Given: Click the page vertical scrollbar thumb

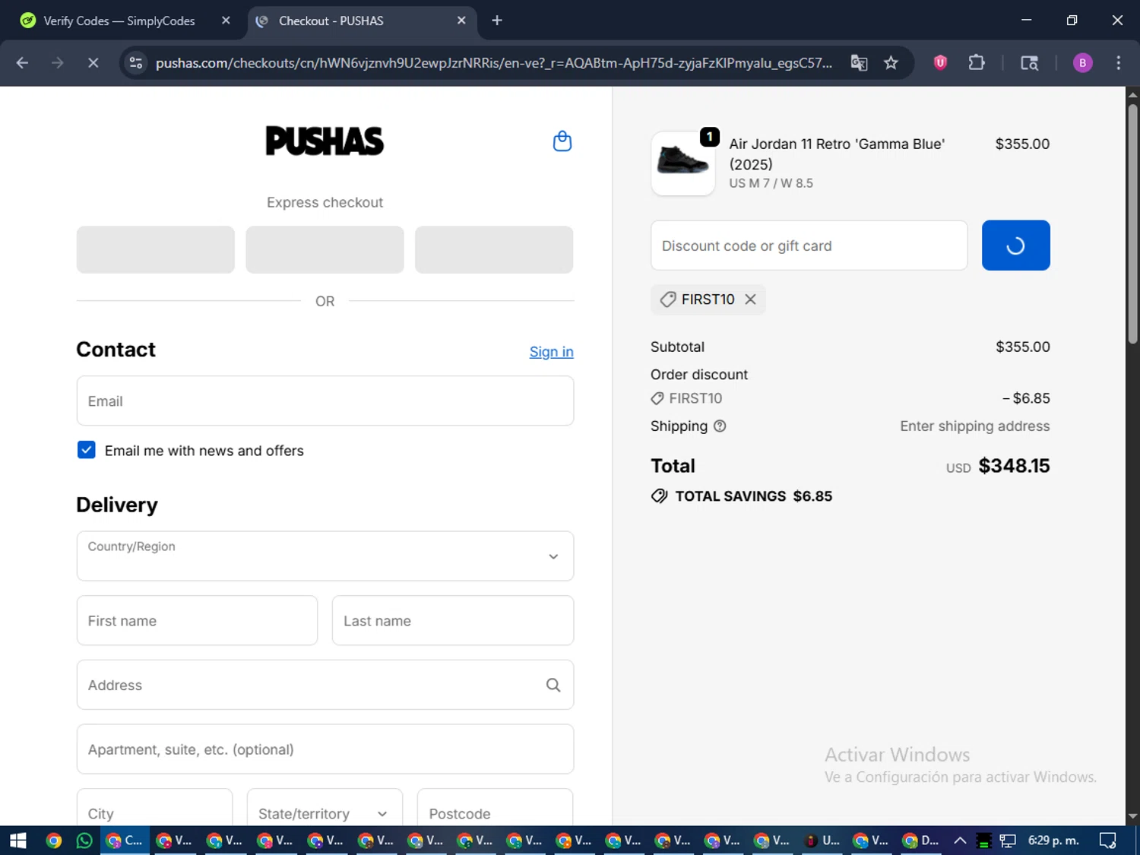Looking at the screenshot, I should tap(1132, 223).
